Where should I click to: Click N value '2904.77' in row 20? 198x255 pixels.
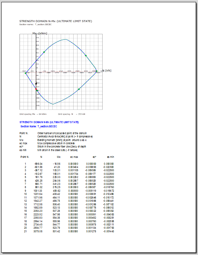point(38,228)
